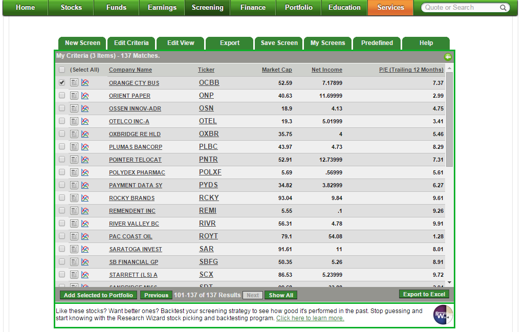Open snapshot report icon for PLUMAS BANCORP
528x332 pixels.
74,146
